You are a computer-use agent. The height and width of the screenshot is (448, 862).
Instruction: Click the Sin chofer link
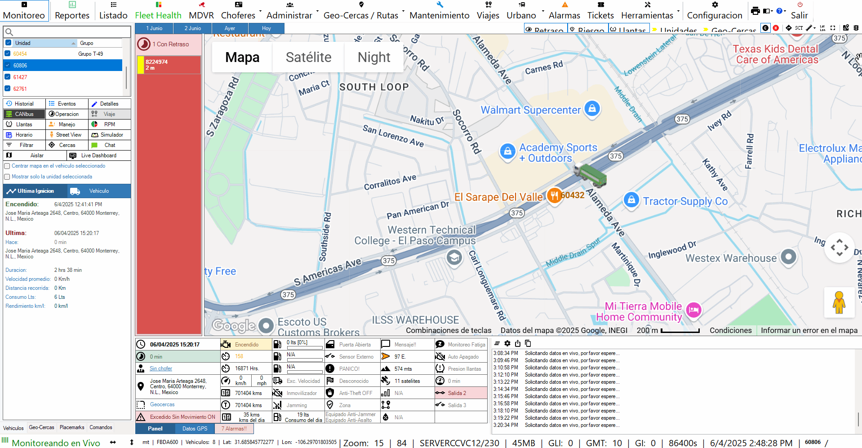pyautogui.click(x=161, y=368)
